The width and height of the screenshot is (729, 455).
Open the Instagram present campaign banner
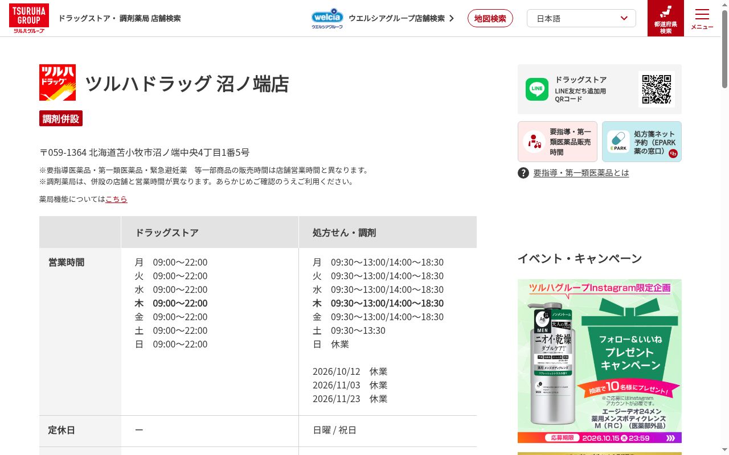click(x=600, y=361)
